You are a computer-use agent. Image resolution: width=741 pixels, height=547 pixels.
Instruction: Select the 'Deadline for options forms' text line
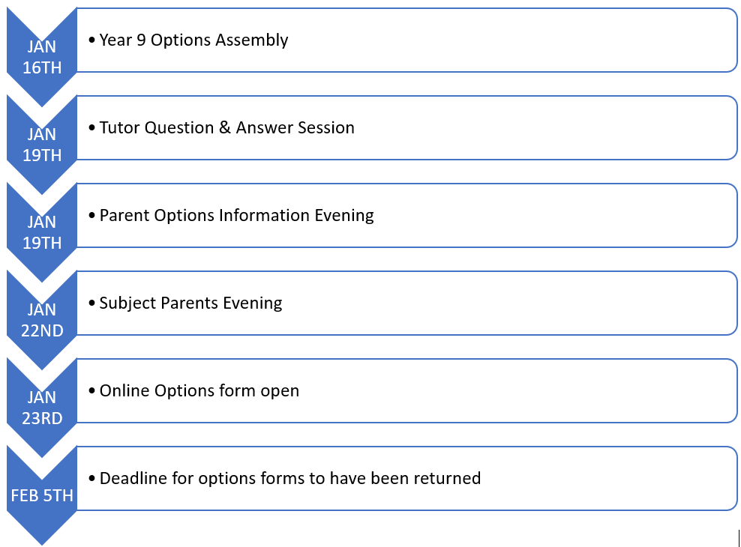pyautogui.click(x=289, y=479)
